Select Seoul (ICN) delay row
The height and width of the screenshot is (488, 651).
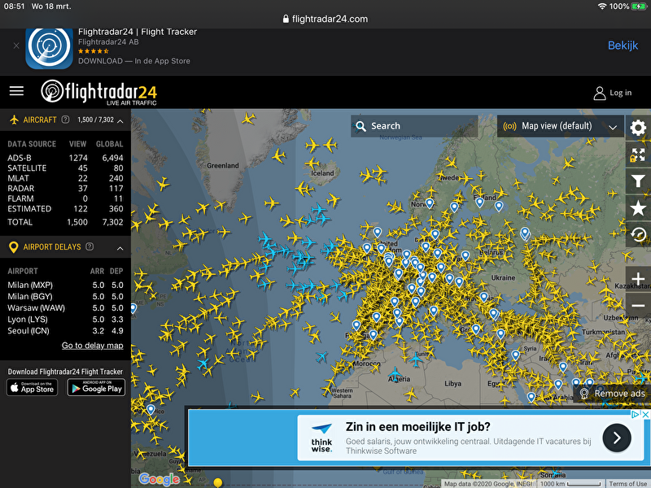coord(65,331)
